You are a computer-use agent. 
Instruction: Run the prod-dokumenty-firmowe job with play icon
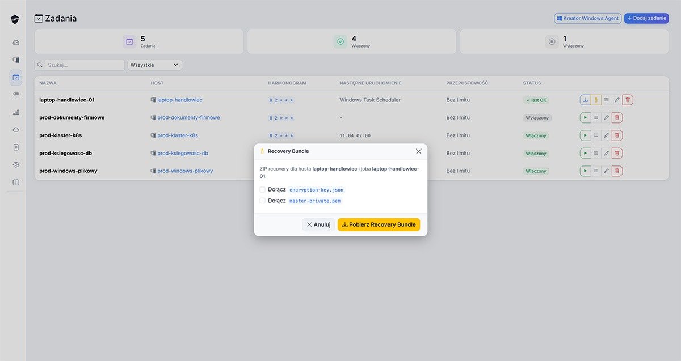[585, 118]
